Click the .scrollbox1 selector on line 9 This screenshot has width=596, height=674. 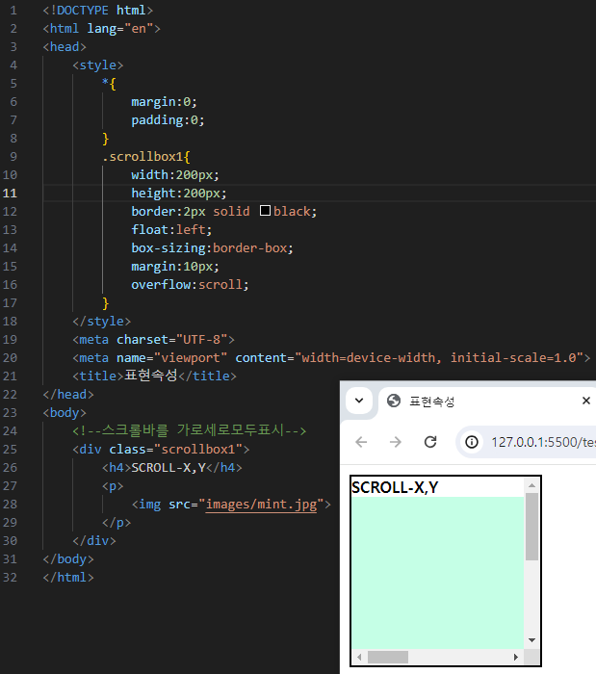coord(145,156)
